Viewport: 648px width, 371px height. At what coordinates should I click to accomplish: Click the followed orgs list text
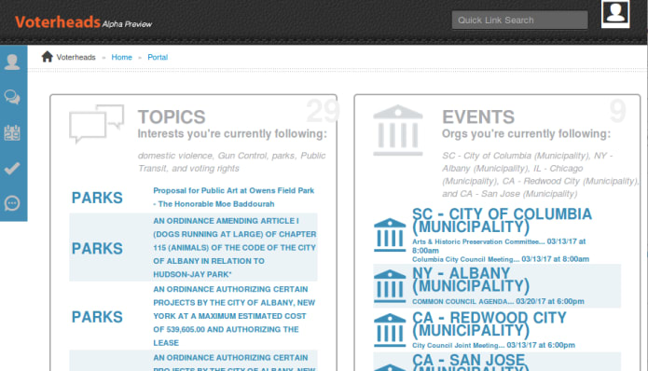point(540,174)
